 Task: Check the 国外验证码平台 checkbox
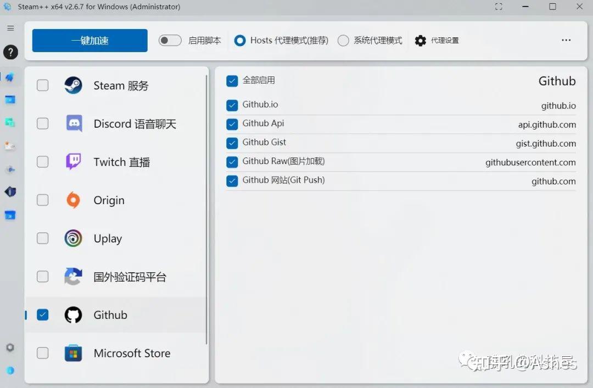43,277
